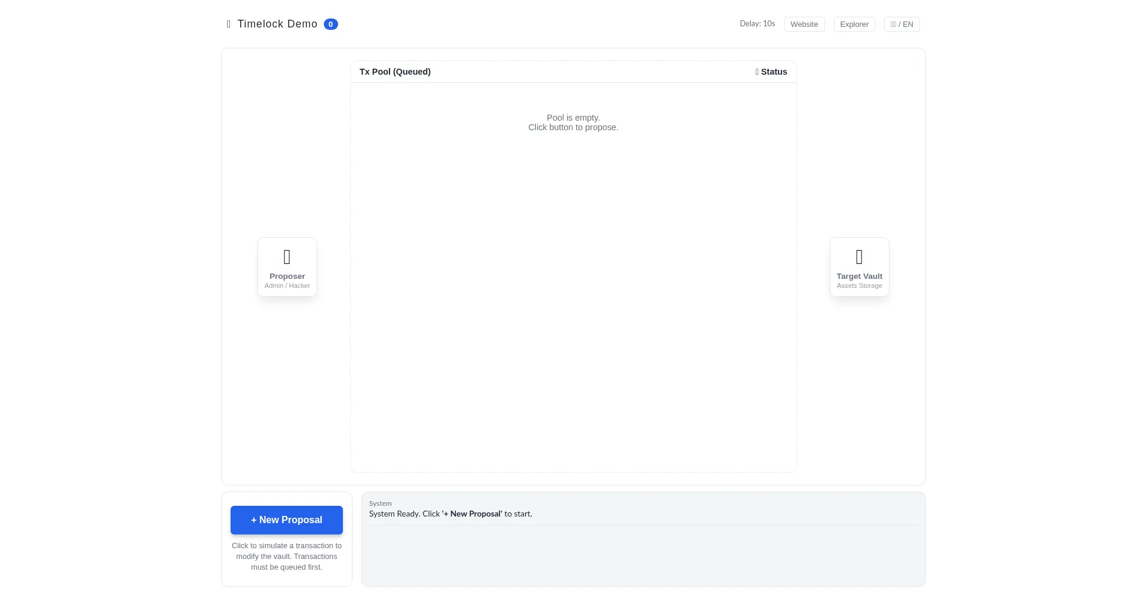Click the Admin / Hacker subtitle

[287, 285]
